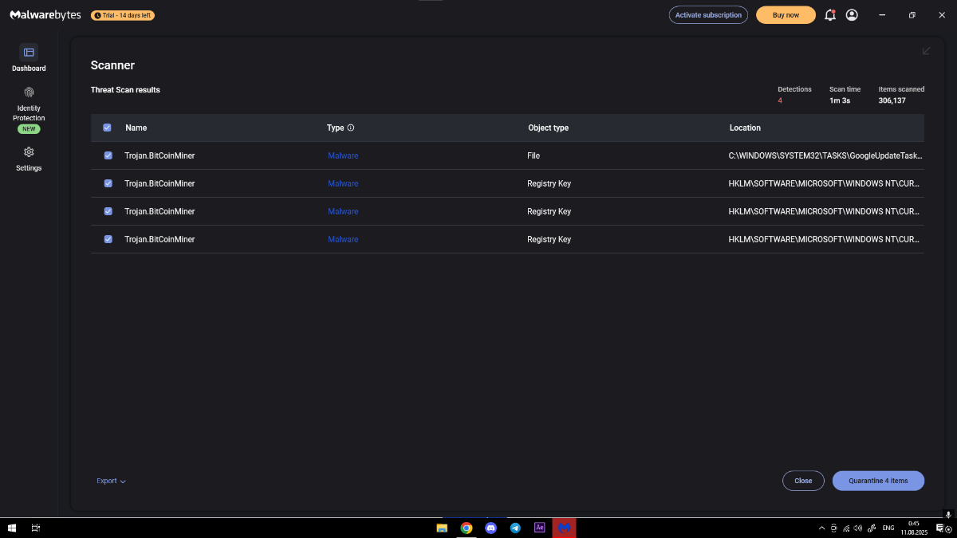
Task: Click the Malware link in fourth row
Action: click(x=343, y=239)
